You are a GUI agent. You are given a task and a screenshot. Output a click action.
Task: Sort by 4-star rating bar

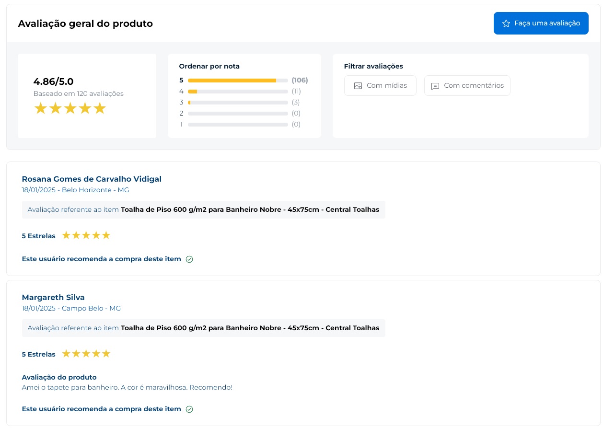click(x=238, y=91)
